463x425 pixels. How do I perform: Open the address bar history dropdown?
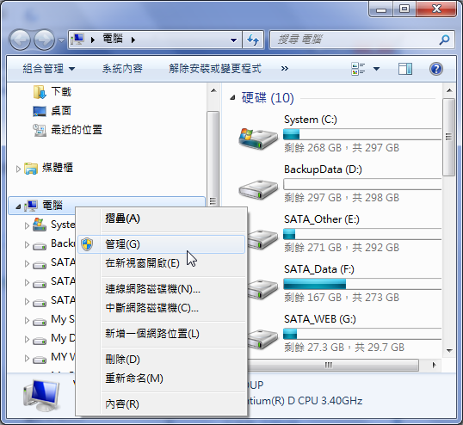pos(233,40)
